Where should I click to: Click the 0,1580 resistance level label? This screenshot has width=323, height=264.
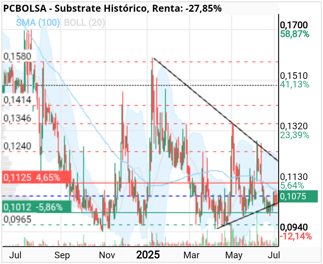pyautogui.click(x=17, y=56)
